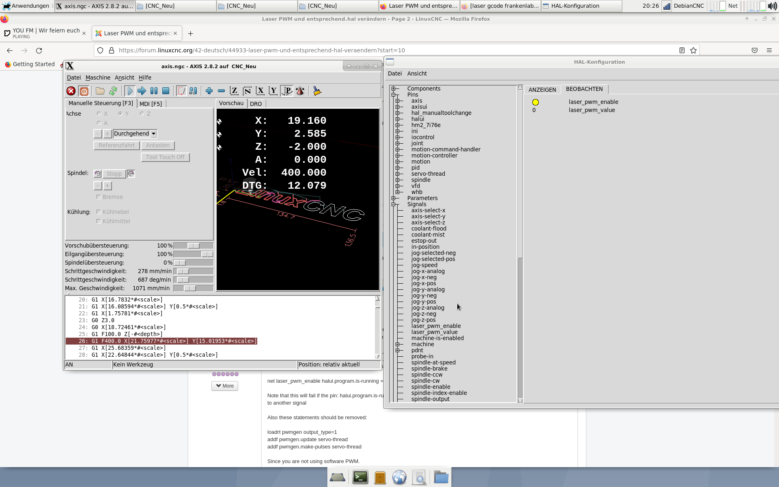The image size is (779, 487).
Task: Open the Maschine menu in AXIS
Action: pyautogui.click(x=98, y=78)
